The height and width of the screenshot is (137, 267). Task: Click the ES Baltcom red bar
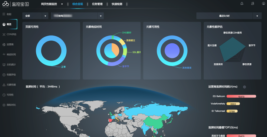click(241, 96)
